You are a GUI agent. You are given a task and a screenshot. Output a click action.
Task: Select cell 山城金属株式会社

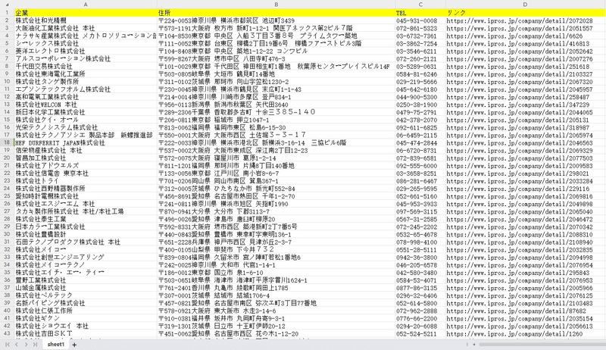[86, 288]
